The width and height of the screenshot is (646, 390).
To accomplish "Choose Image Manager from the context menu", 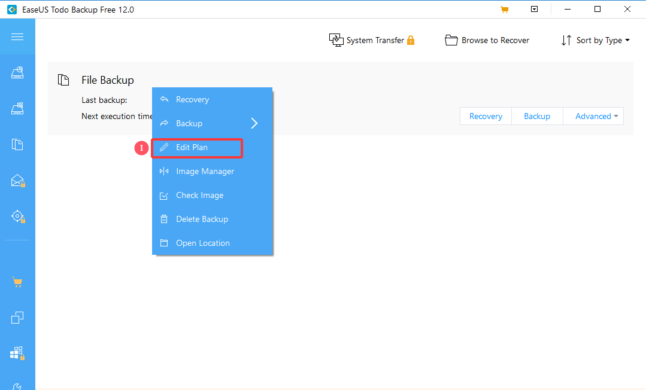I will pyautogui.click(x=212, y=171).
